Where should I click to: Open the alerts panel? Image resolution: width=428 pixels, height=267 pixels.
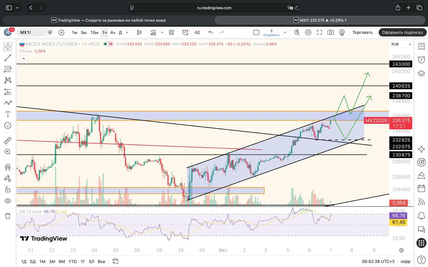pyautogui.click(x=421, y=60)
